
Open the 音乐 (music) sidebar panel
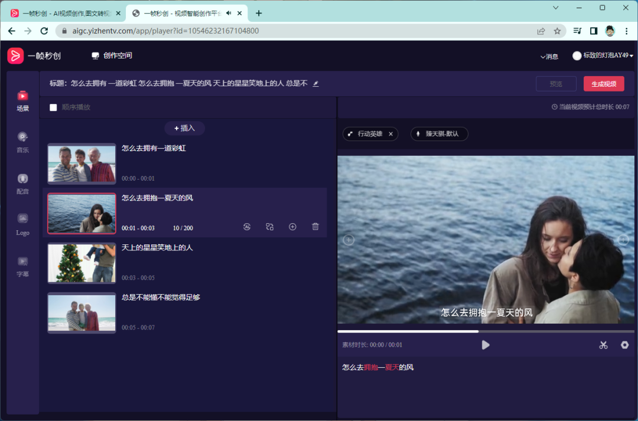(x=22, y=142)
